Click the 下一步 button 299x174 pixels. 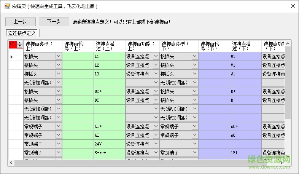click(x=54, y=22)
